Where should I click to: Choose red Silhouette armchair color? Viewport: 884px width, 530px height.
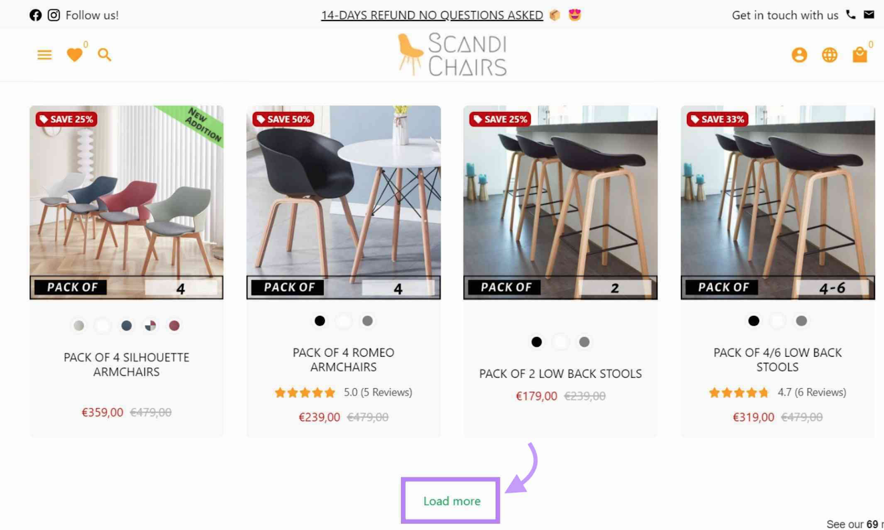point(174,326)
